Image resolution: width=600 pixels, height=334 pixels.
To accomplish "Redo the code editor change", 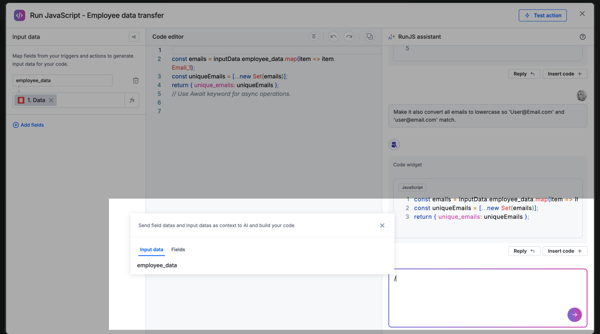I will [349, 37].
